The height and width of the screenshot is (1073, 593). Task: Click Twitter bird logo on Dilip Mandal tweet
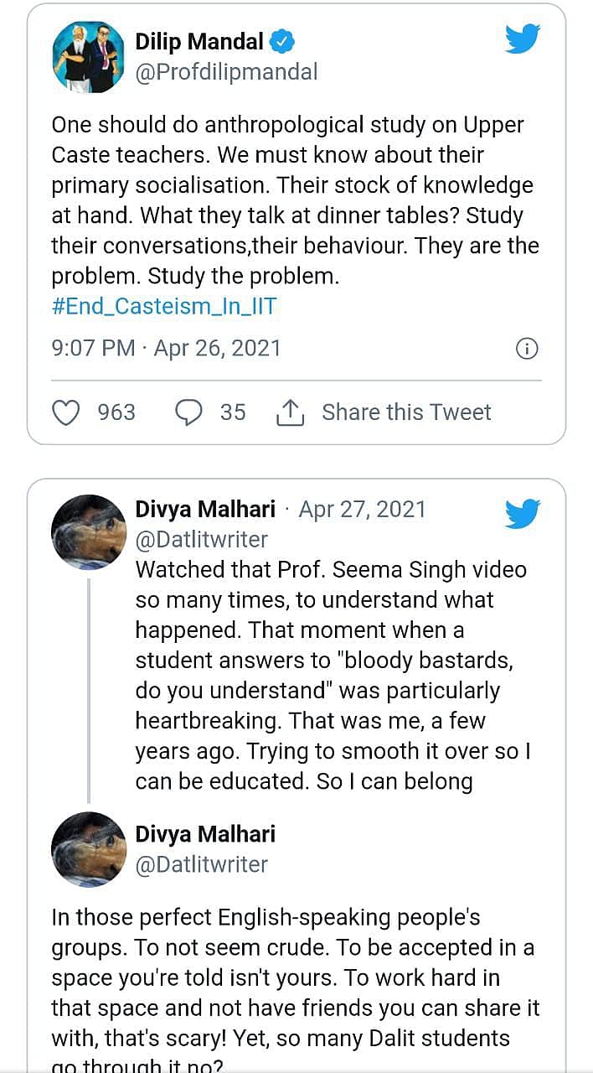523,39
